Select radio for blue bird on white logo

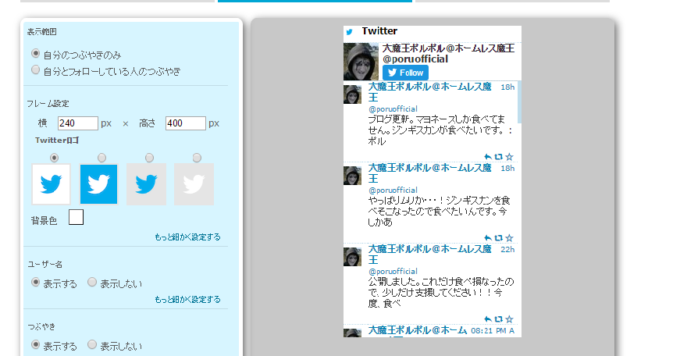pos(54,158)
